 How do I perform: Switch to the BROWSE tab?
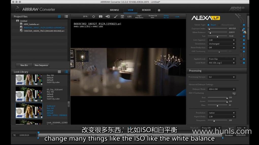coord(115,10)
